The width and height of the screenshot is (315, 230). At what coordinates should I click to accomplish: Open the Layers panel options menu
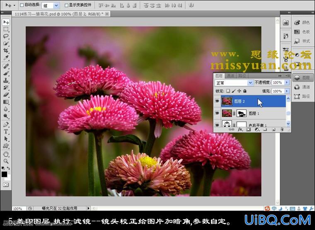288,76
